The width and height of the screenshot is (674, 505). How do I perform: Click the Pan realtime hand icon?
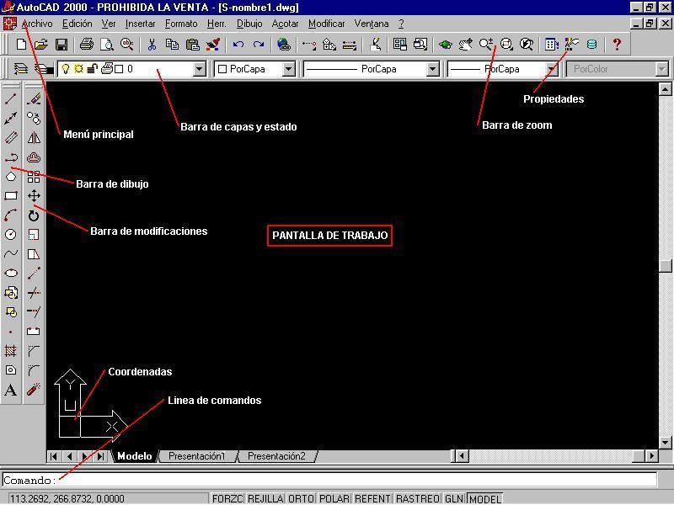point(465,45)
